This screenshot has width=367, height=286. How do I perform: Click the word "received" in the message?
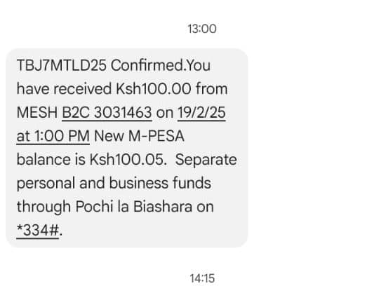click(x=83, y=89)
